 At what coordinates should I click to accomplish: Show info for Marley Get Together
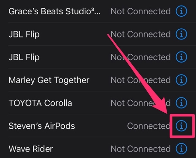(x=181, y=80)
